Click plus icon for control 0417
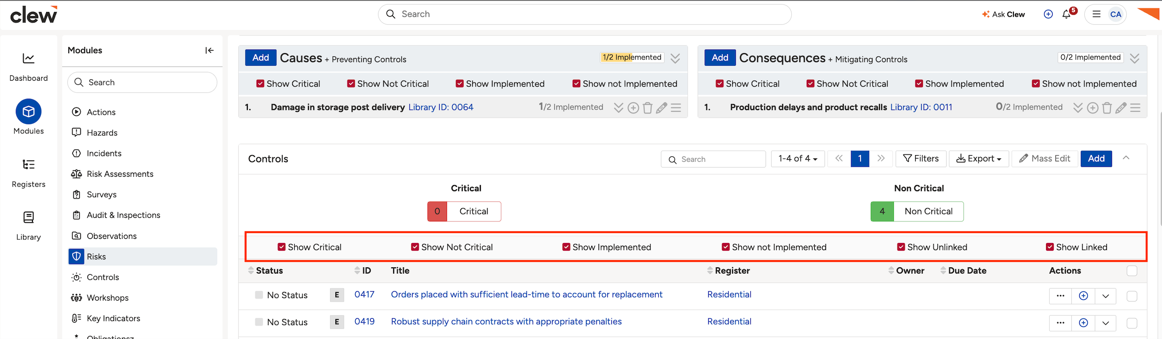Image resolution: width=1162 pixels, height=339 pixels. 1083,296
